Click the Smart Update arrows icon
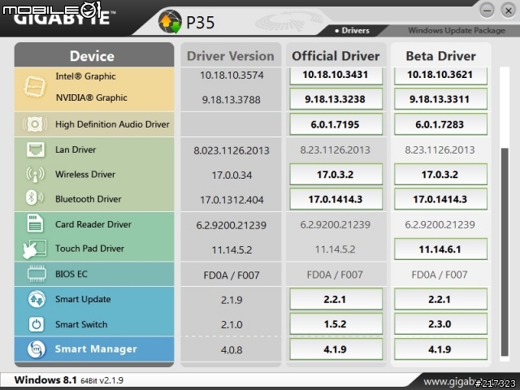Image resolution: width=520 pixels, height=390 pixels. tap(37, 299)
